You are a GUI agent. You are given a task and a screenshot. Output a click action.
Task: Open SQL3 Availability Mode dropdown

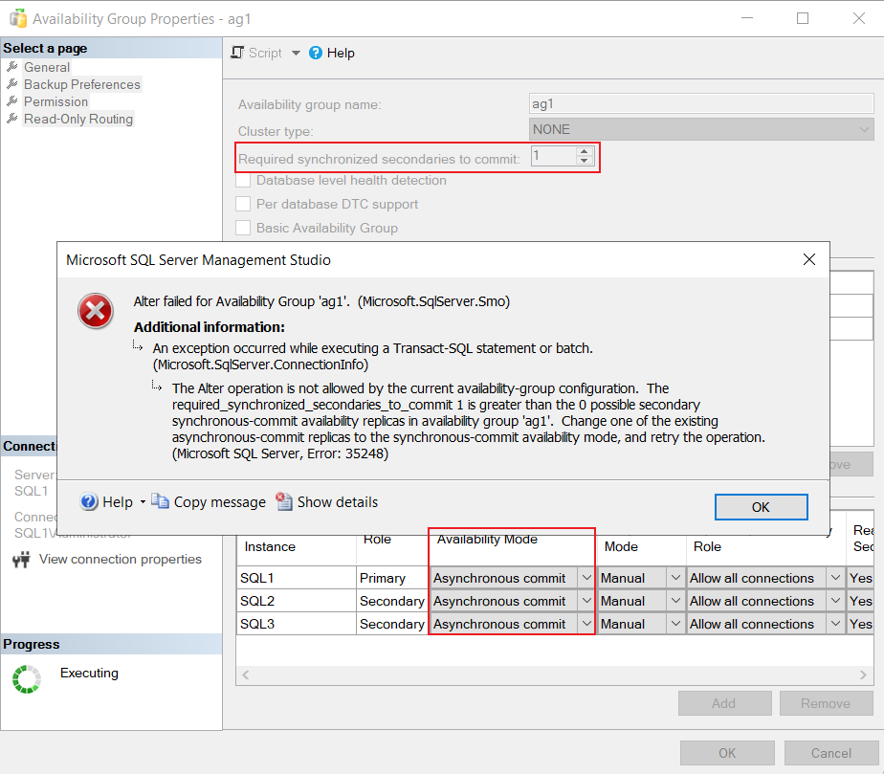586,624
